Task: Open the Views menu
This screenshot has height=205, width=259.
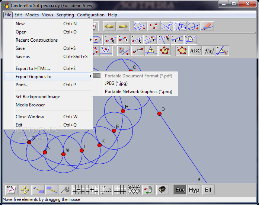Action: point(48,15)
